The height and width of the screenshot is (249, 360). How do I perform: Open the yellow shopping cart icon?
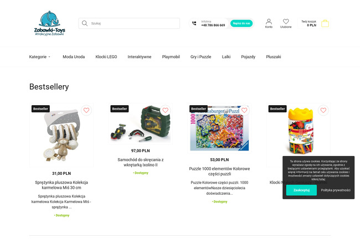pyautogui.click(x=325, y=23)
